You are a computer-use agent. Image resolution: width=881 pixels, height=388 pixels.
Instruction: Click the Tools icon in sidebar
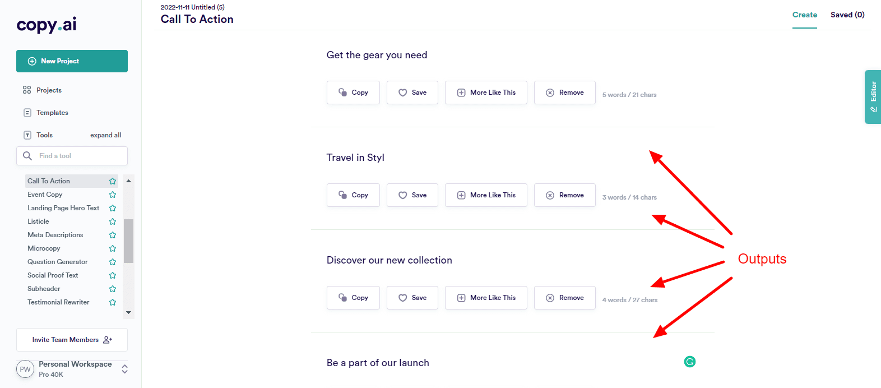click(x=27, y=135)
